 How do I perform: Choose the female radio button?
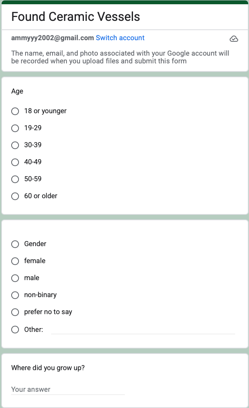tap(15, 261)
